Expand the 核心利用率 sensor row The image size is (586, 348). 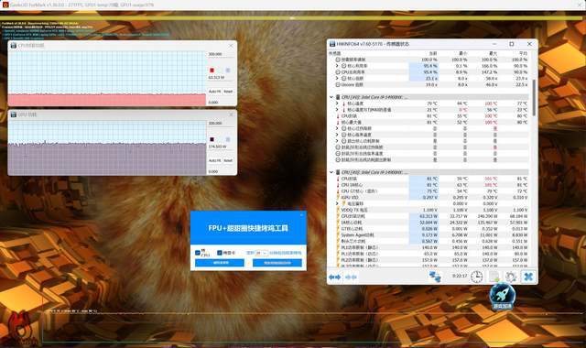pyautogui.click(x=337, y=66)
